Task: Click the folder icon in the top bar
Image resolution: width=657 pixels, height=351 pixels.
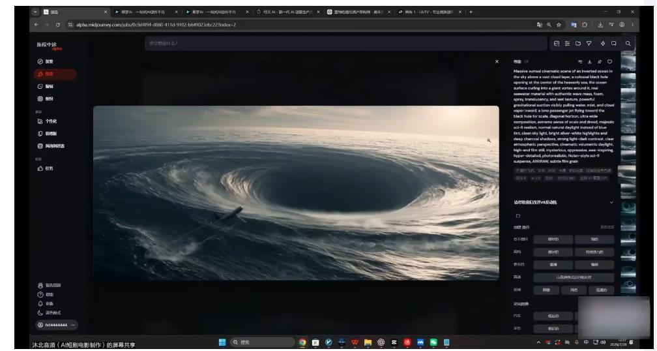Action: [x=577, y=43]
